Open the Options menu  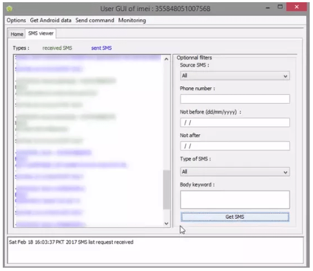[16, 21]
